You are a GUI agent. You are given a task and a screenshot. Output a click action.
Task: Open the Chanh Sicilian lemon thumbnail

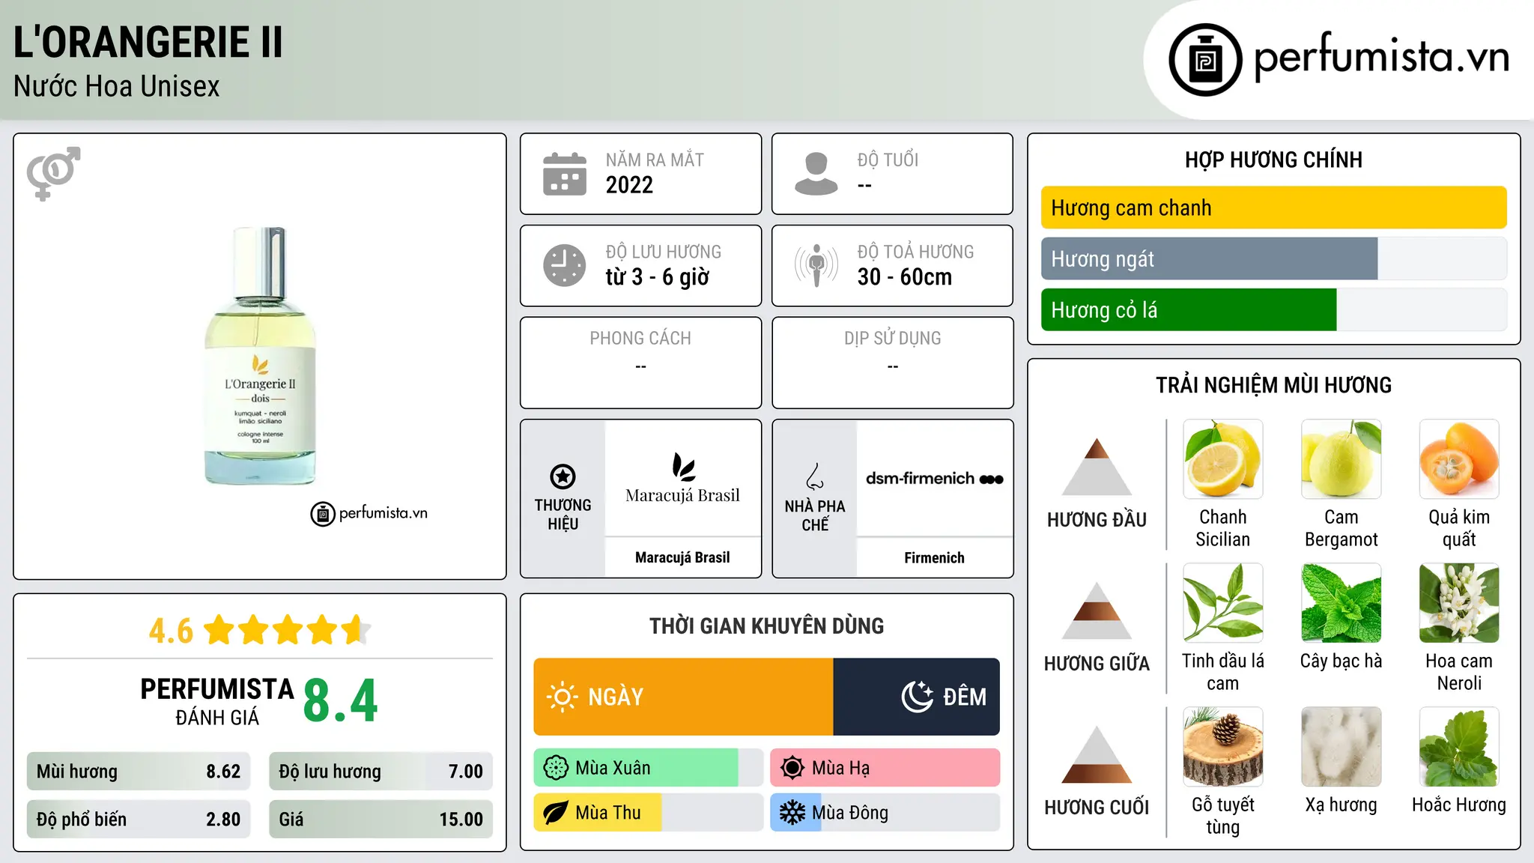[x=1223, y=459]
